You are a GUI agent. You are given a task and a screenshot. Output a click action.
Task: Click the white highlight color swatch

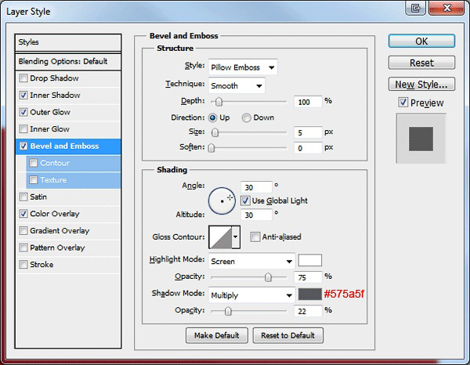310,260
